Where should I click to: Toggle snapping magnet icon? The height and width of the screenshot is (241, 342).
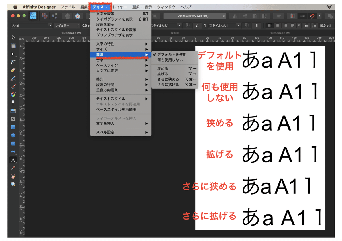tap(312, 16)
